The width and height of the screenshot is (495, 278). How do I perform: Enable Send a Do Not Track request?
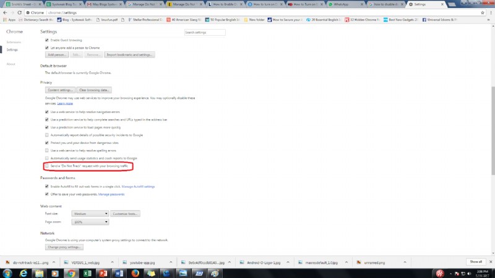point(47,166)
